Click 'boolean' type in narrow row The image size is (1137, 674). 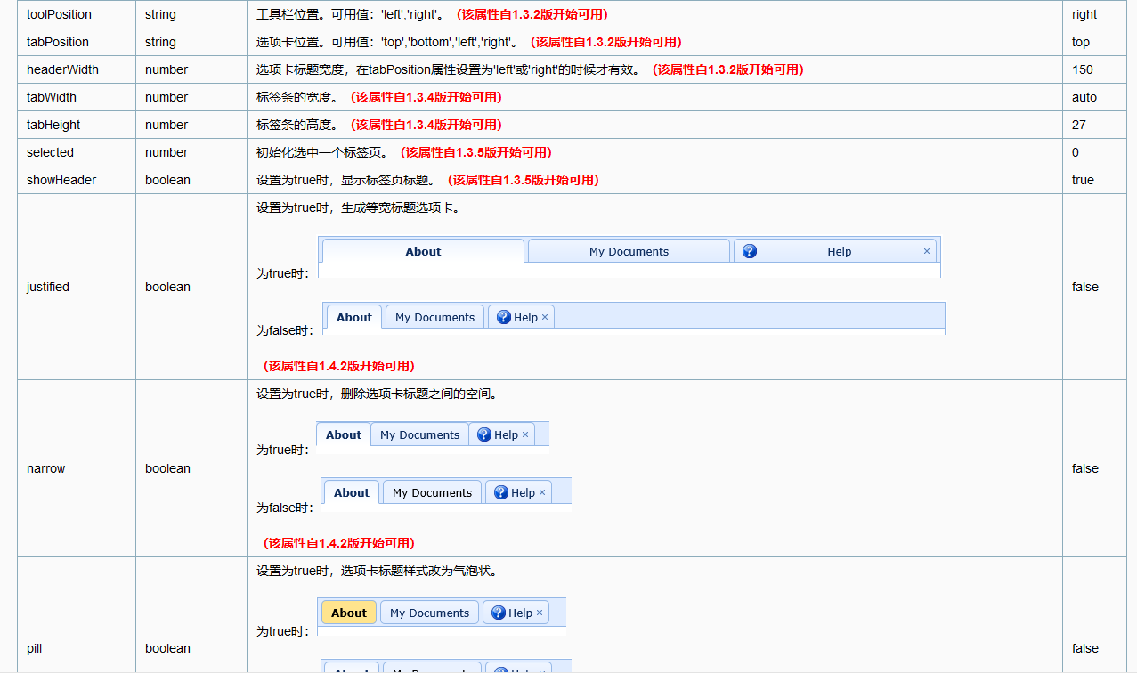point(168,468)
